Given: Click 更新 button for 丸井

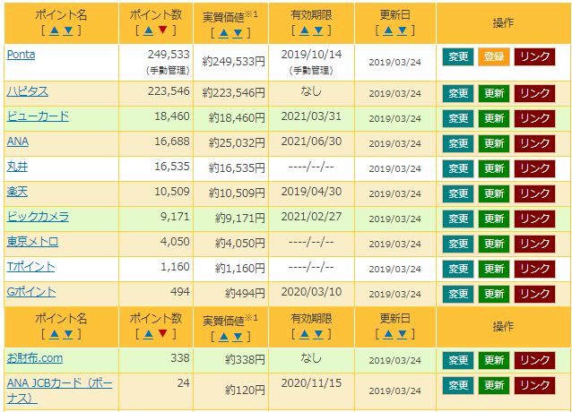Looking at the screenshot, I should (494, 169).
